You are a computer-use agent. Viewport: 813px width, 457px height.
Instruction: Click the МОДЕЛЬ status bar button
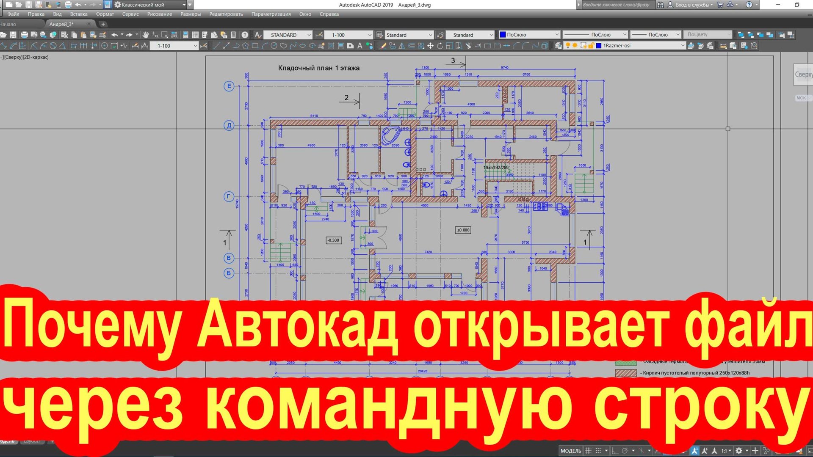pos(570,450)
